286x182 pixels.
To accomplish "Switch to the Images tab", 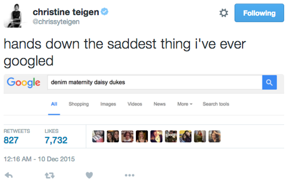I will [108, 104].
